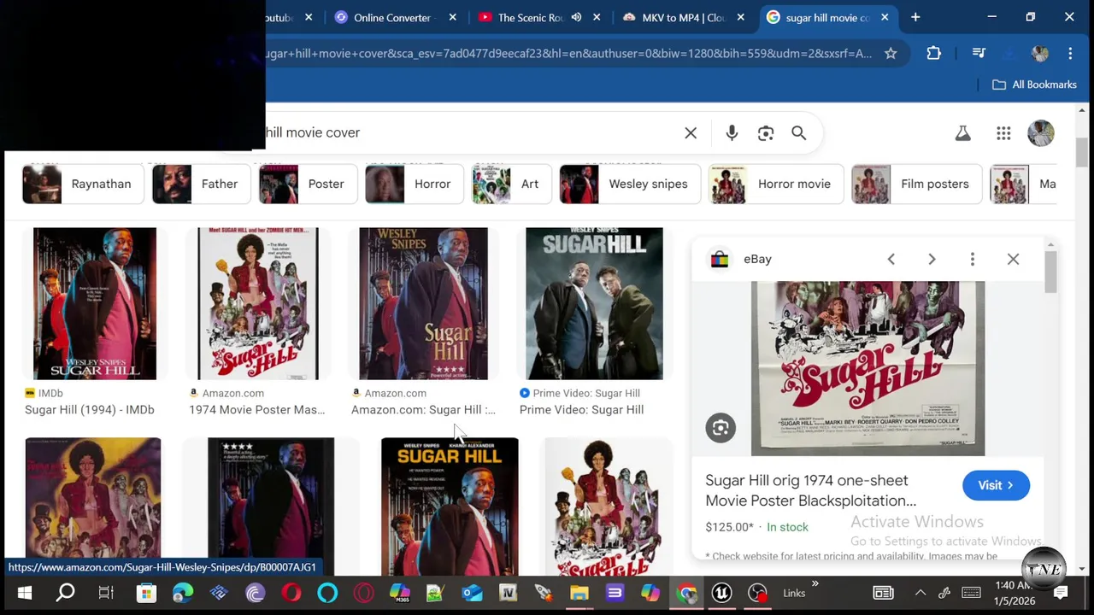This screenshot has width=1094, height=615.
Task: Open the 1974 Movie Poster Amazon thumbnail
Action: tap(258, 303)
